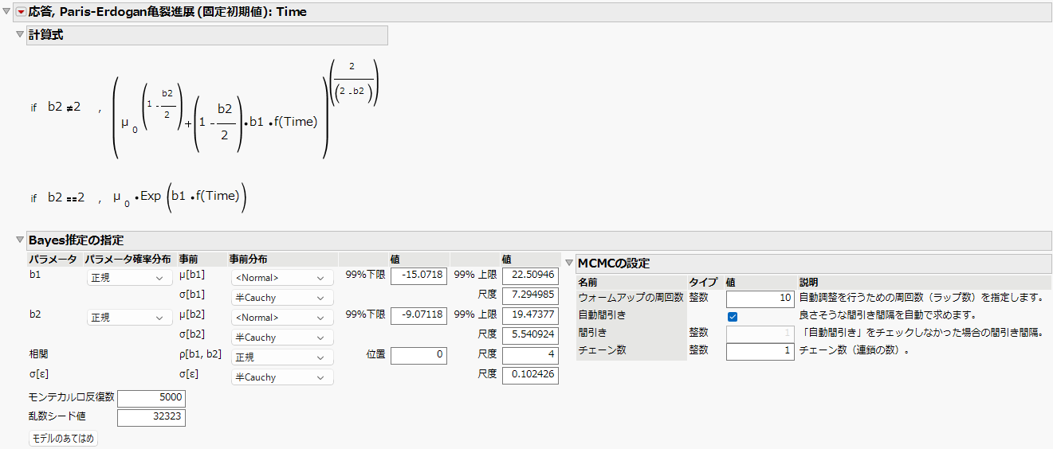Click the チェーン数 value field
Viewport: 1053px width, 449px height.
[760, 351]
